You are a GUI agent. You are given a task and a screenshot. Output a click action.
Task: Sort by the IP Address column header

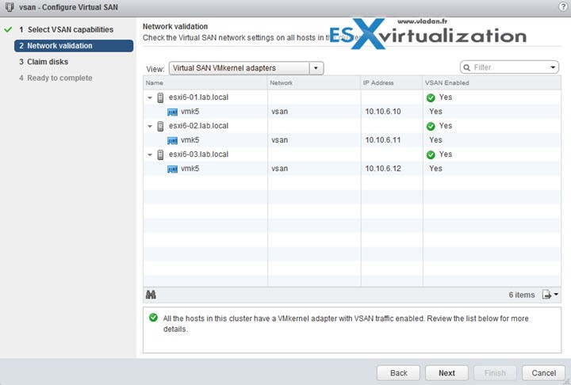(392, 83)
